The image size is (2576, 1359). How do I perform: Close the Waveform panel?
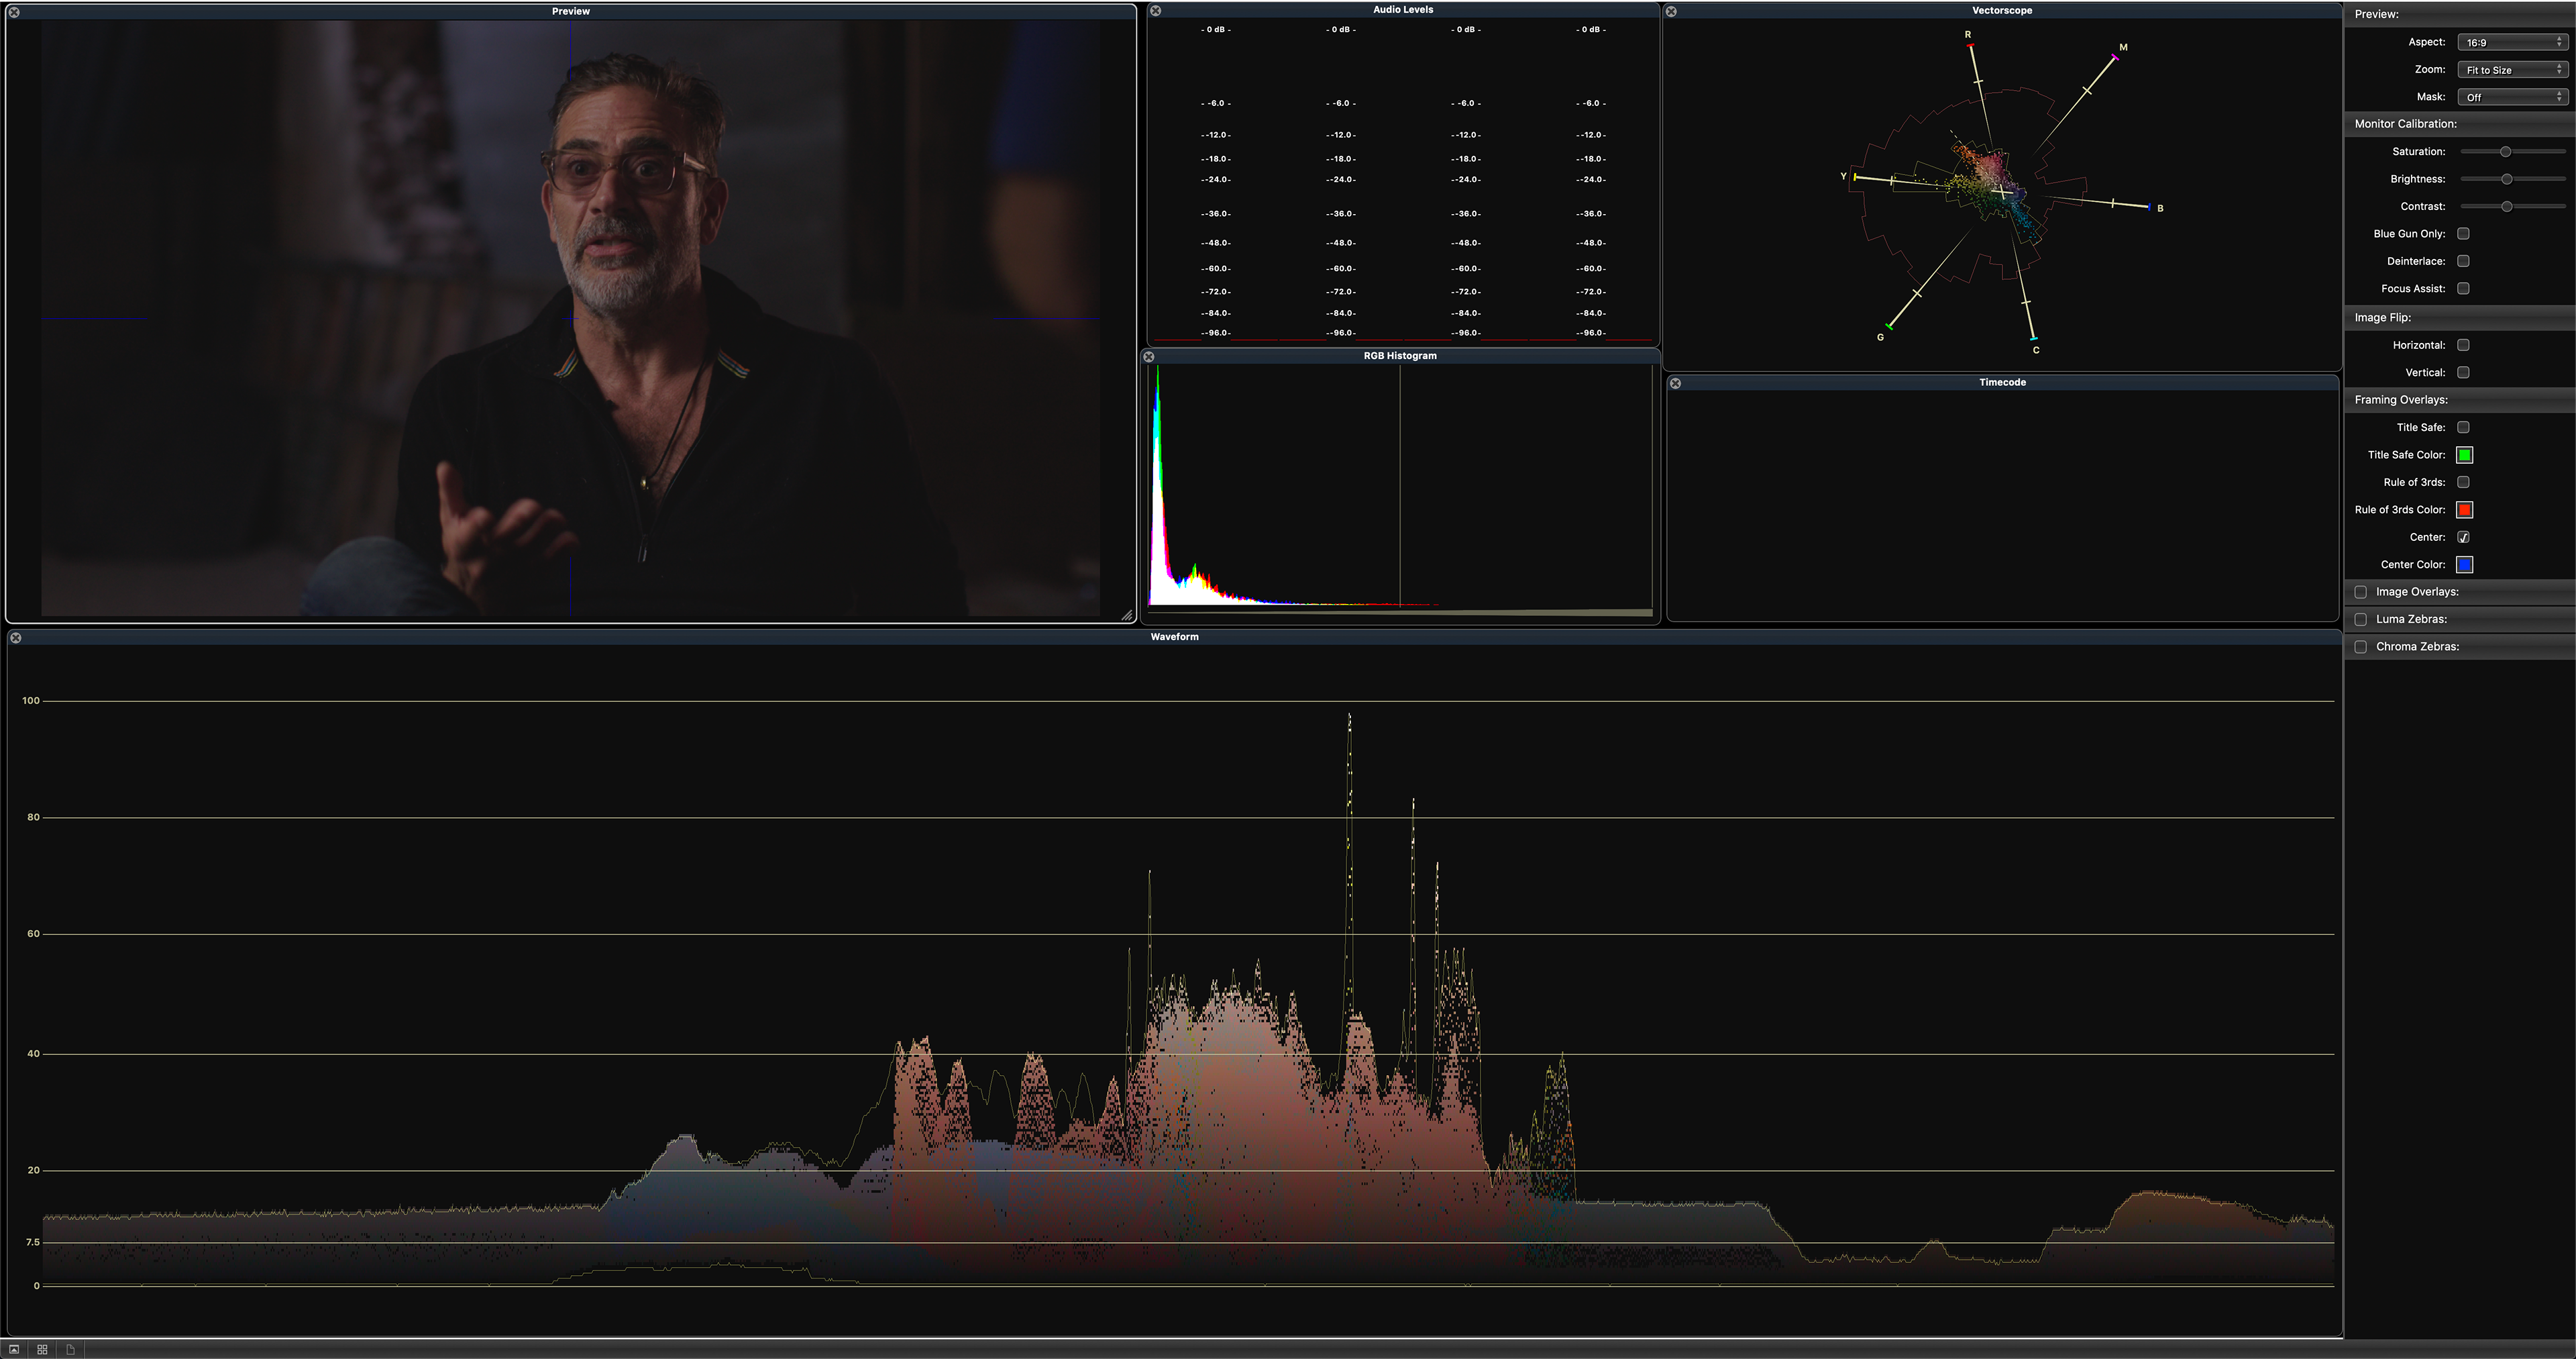(x=16, y=638)
